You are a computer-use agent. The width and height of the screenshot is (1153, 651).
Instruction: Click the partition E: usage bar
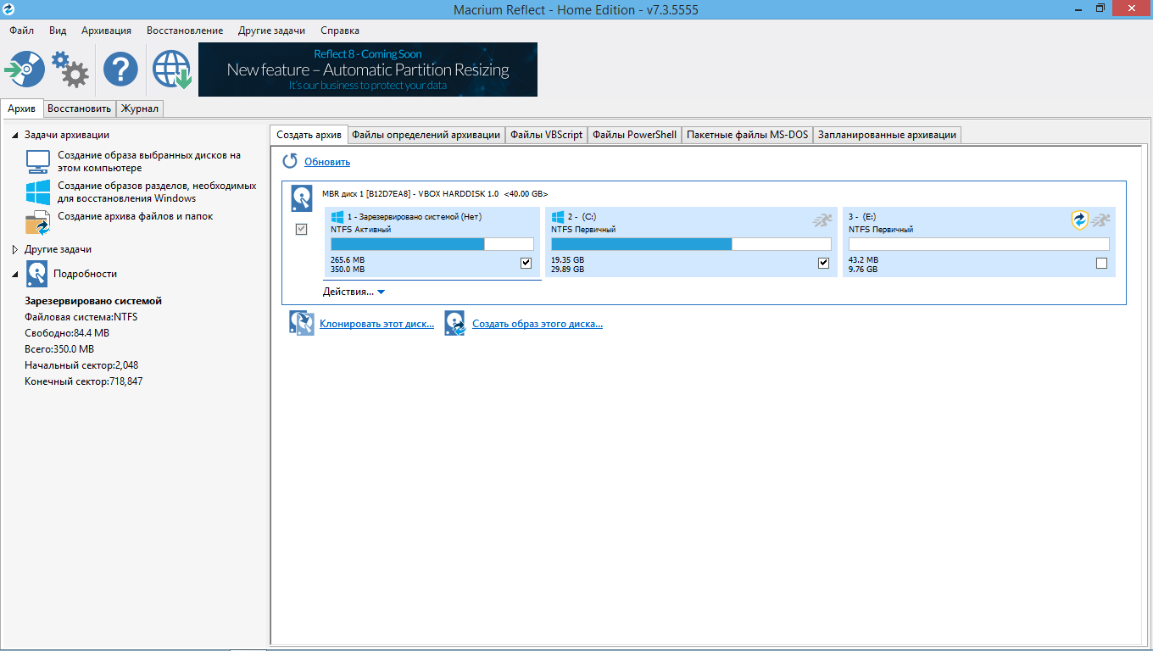click(979, 244)
